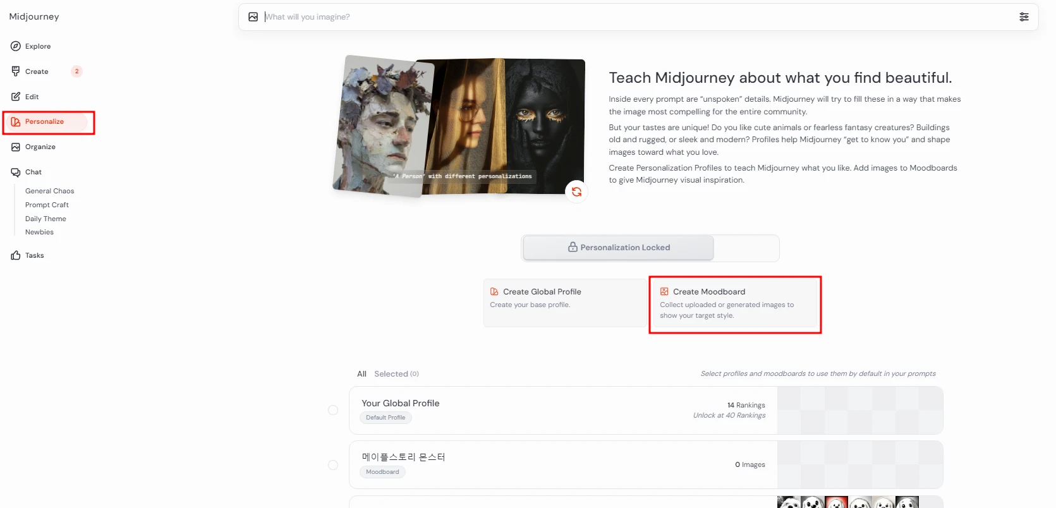Click the Create notification badge showing 2
Viewport: 1056px width, 508px height.
click(x=77, y=71)
